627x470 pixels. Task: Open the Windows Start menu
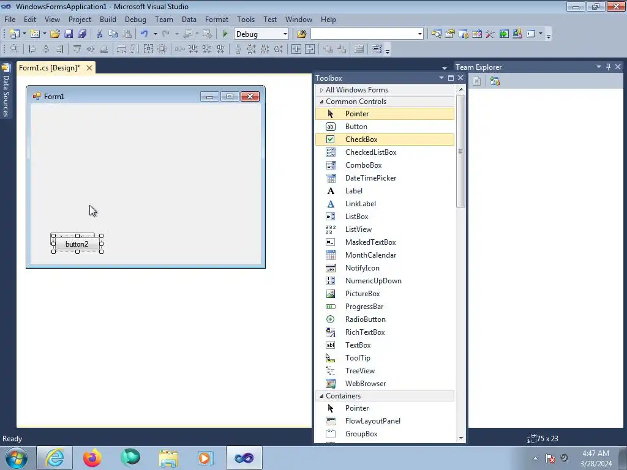pos(17,458)
